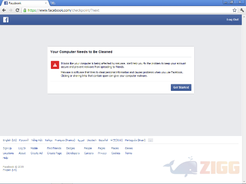Go back using the browser back arrow

coord(4,10)
